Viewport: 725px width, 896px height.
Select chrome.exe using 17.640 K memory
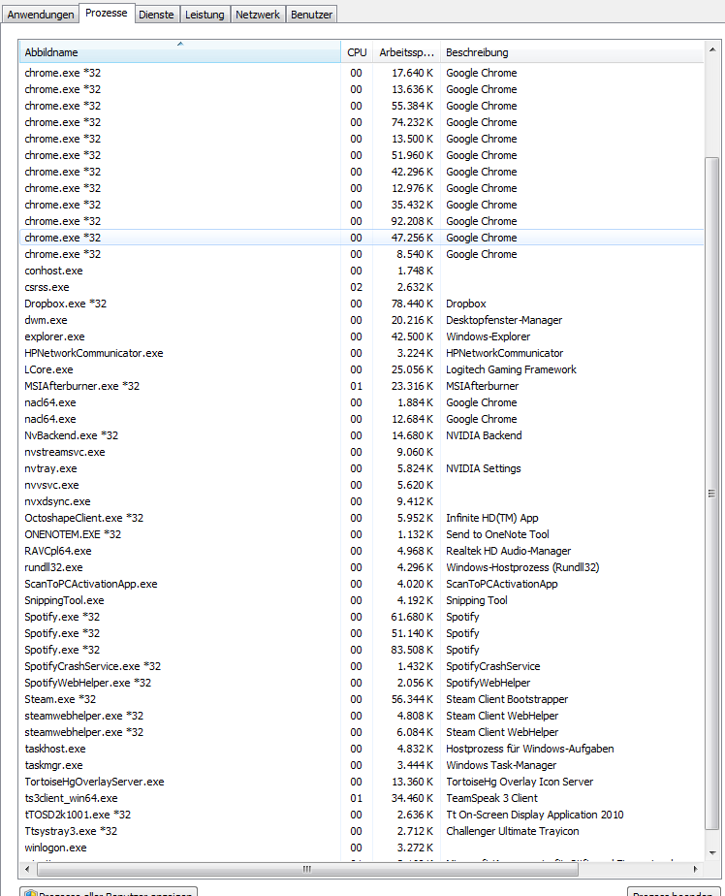pos(362,73)
